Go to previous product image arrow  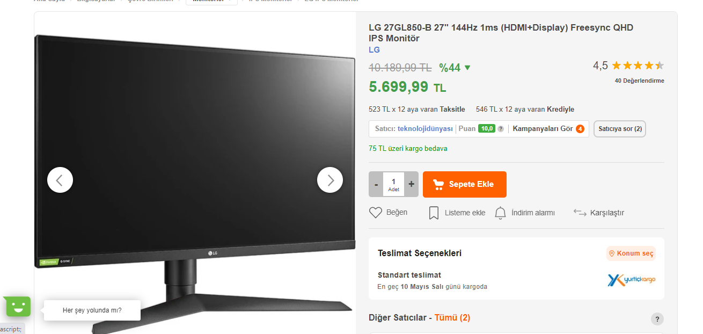[x=60, y=180]
